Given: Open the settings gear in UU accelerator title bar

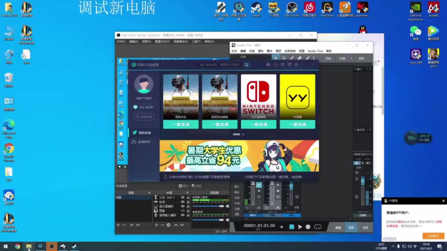Looking at the screenshot, I should 297,65.
